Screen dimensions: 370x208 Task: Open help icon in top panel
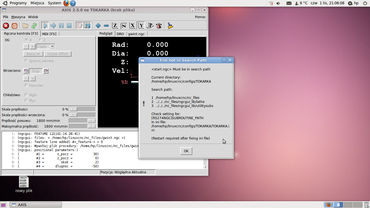click(73, 3)
